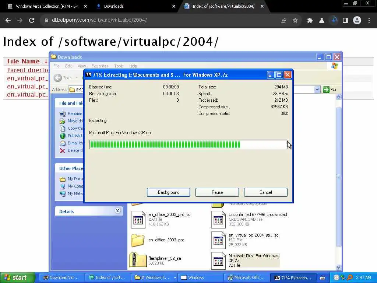Click the Move this file icon
The height and width of the screenshot is (283, 377).
(x=63, y=121)
